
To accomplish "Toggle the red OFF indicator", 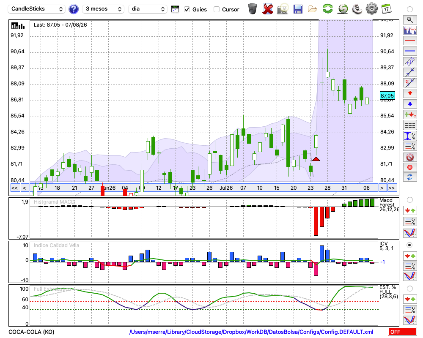I will pos(403,332).
